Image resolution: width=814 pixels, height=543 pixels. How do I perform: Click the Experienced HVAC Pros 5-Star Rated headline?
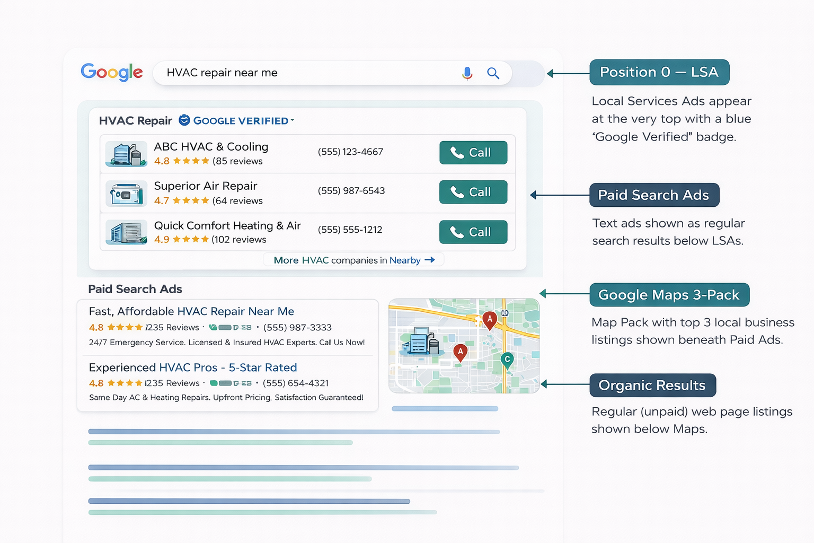192,367
